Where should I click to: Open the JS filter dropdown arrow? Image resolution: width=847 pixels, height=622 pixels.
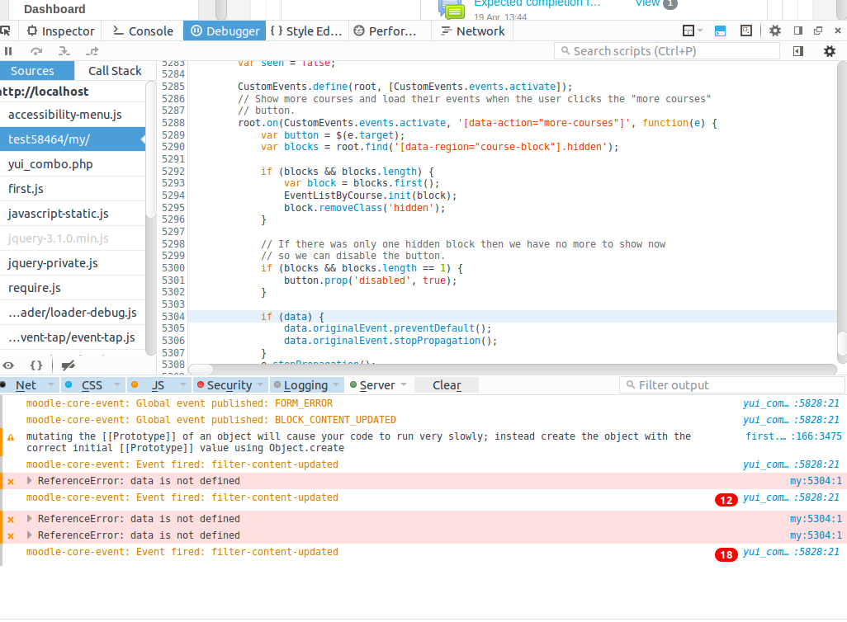pos(182,385)
